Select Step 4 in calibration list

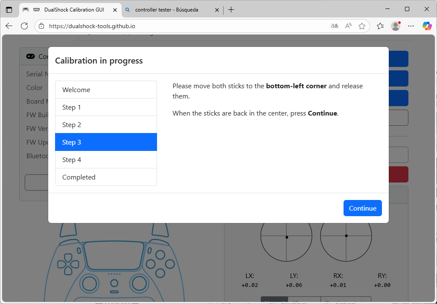[x=106, y=160]
